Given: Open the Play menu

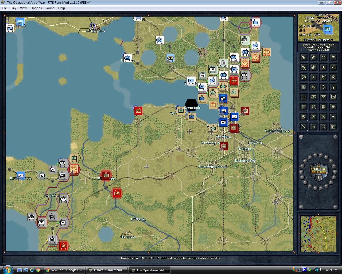Looking at the screenshot, I should pyautogui.click(x=13, y=8).
